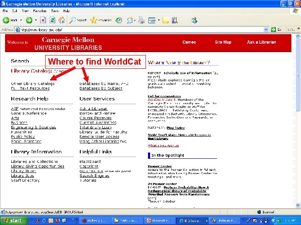Click the Go button beside address bar

click(x=276, y=30)
